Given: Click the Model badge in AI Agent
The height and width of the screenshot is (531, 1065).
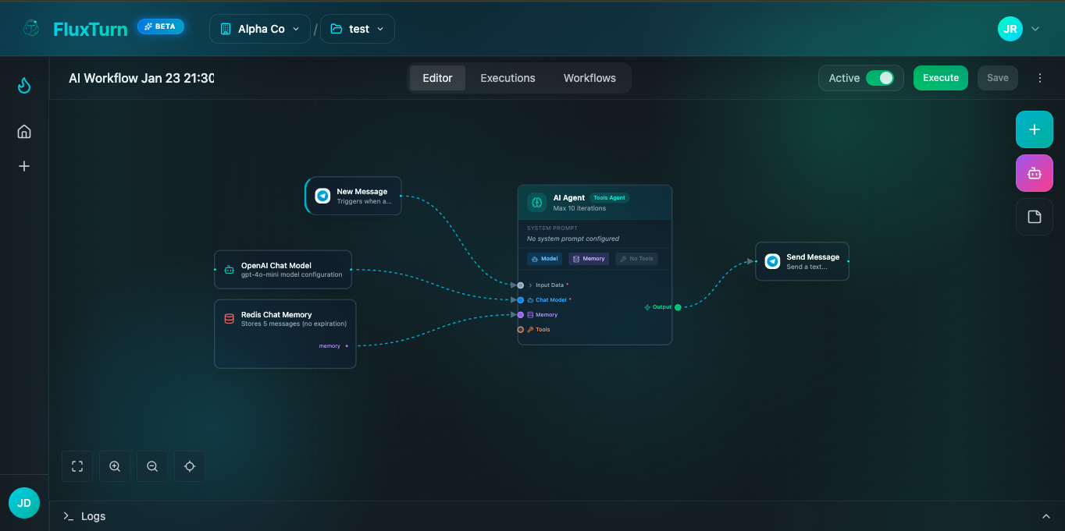Looking at the screenshot, I should tap(544, 259).
